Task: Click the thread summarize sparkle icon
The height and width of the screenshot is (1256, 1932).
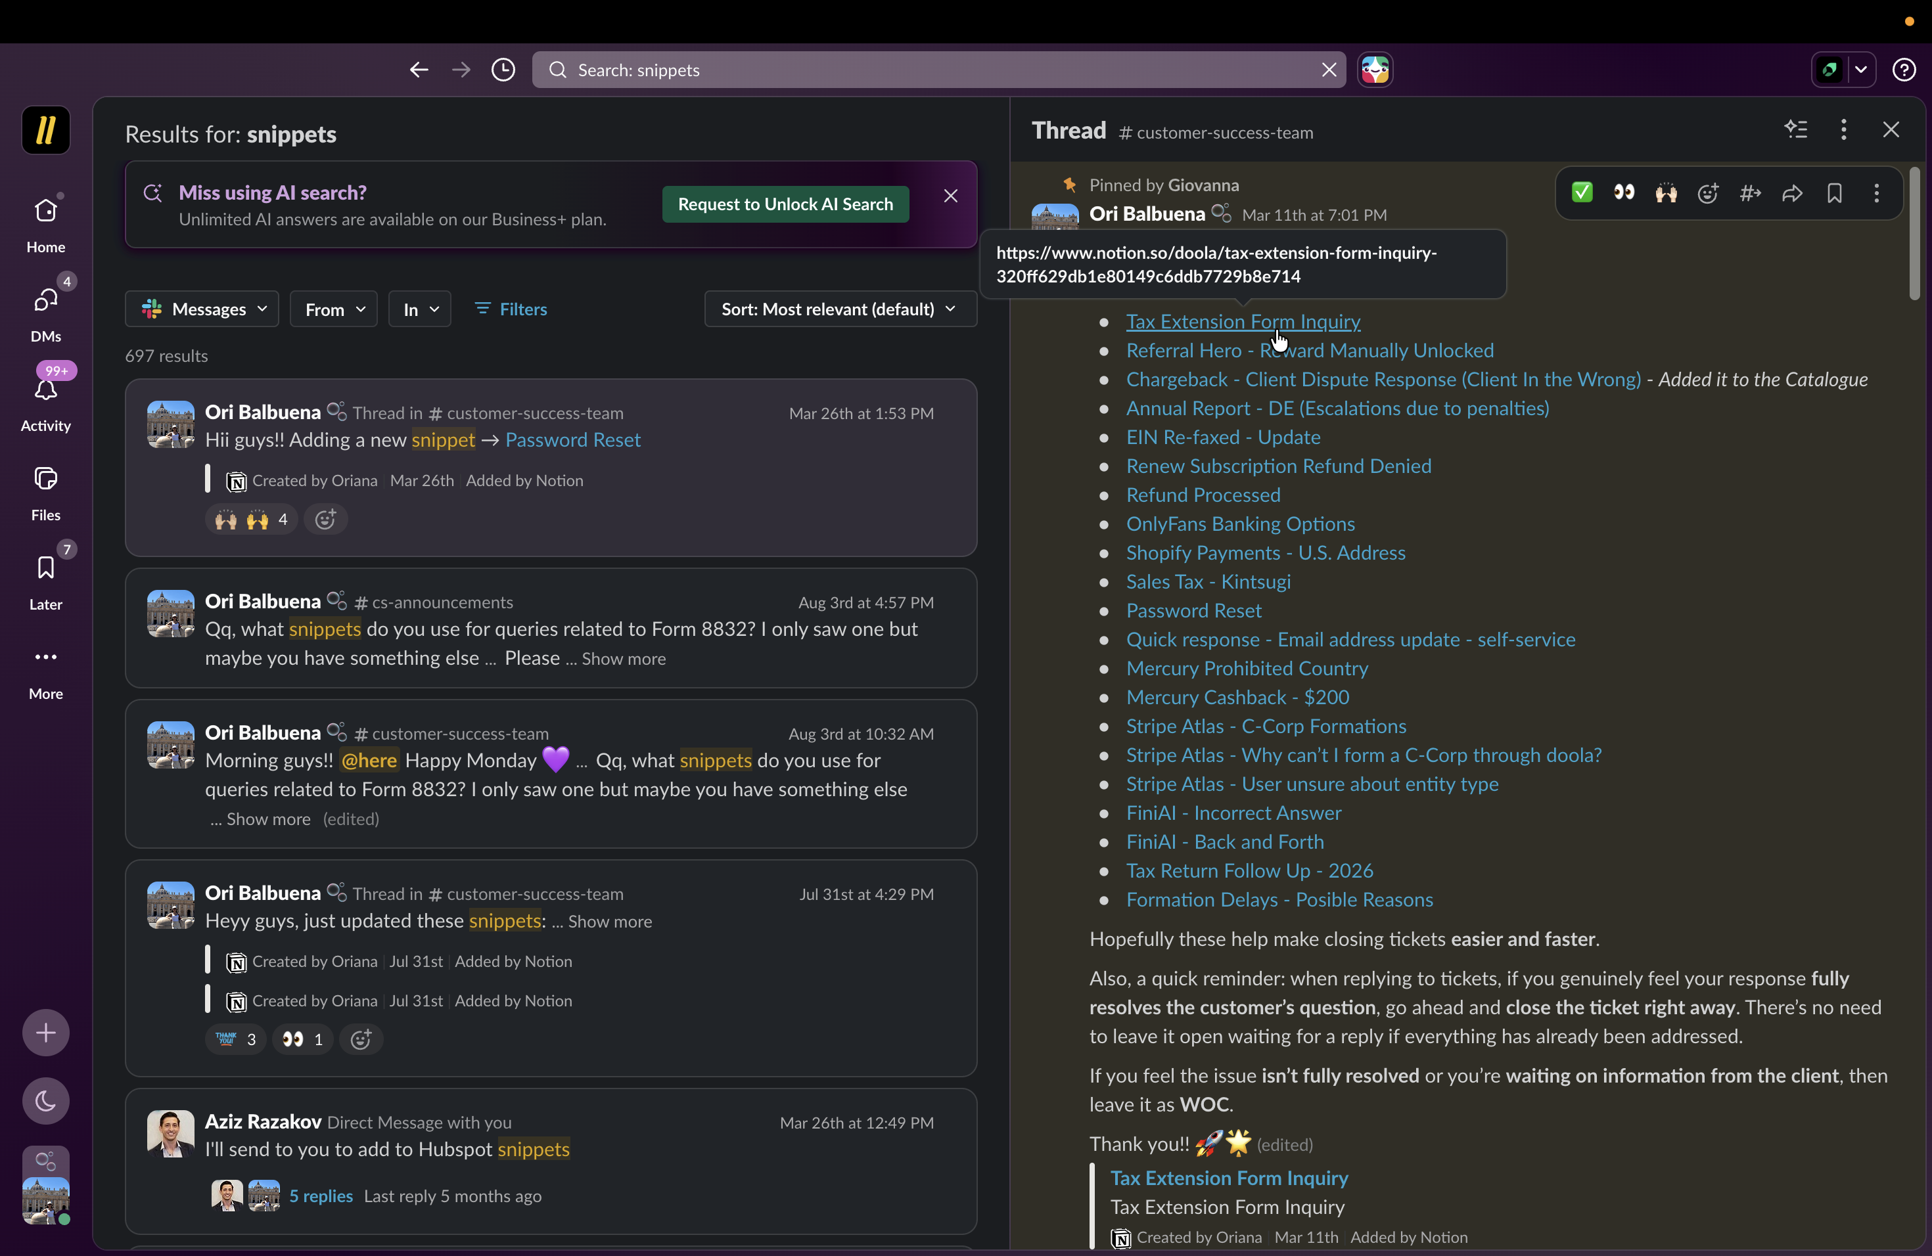Action: pos(1797,129)
